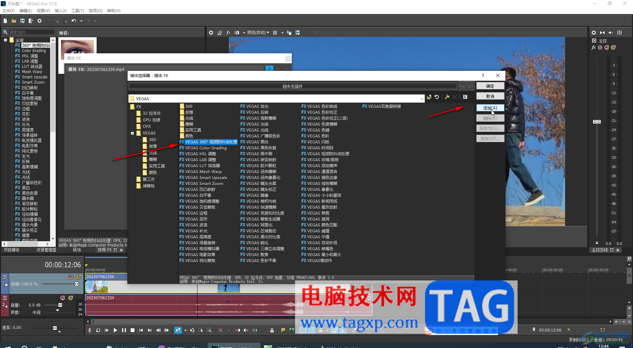The height and width of the screenshot is (348, 633).
Task: Open master bus settings gear icon
Action: (x=594, y=33)
